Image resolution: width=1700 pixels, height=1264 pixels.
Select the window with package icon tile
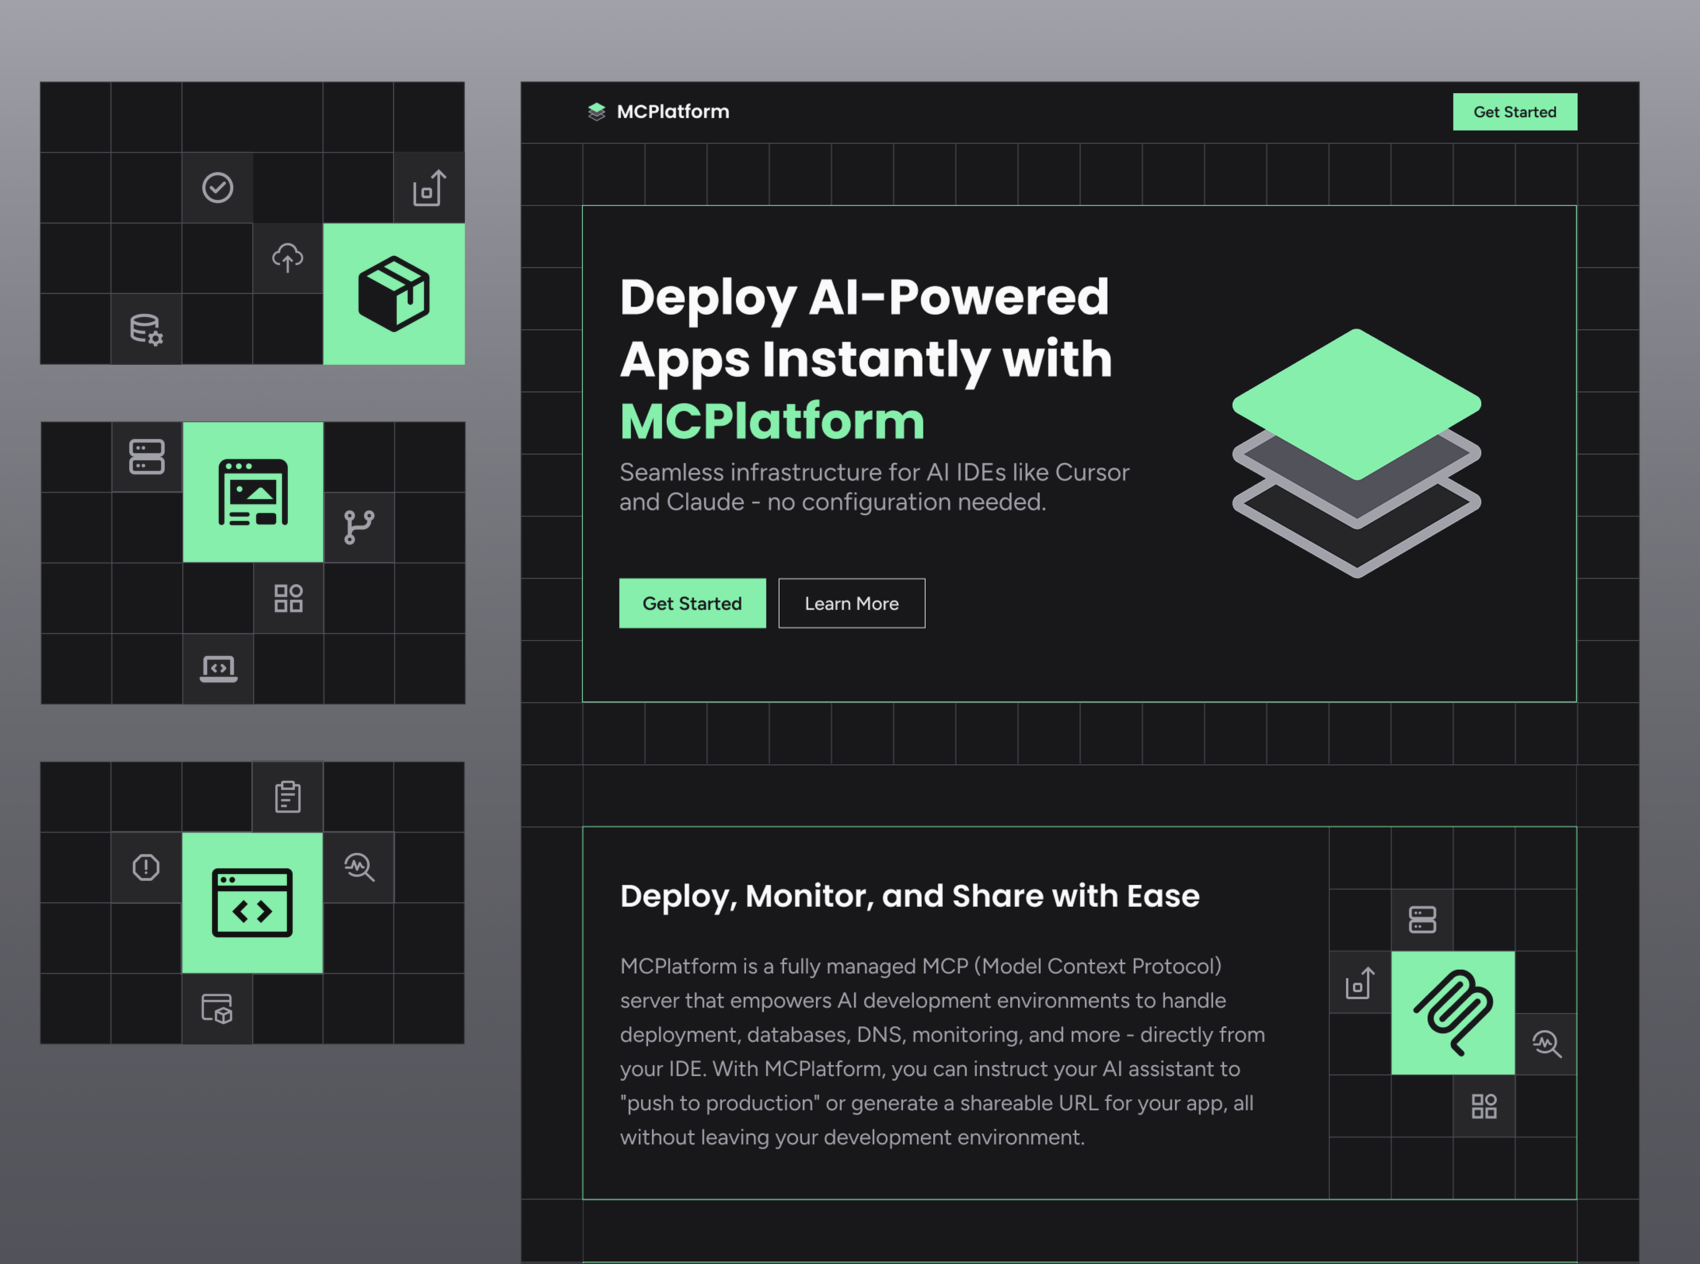[216, 1009]
